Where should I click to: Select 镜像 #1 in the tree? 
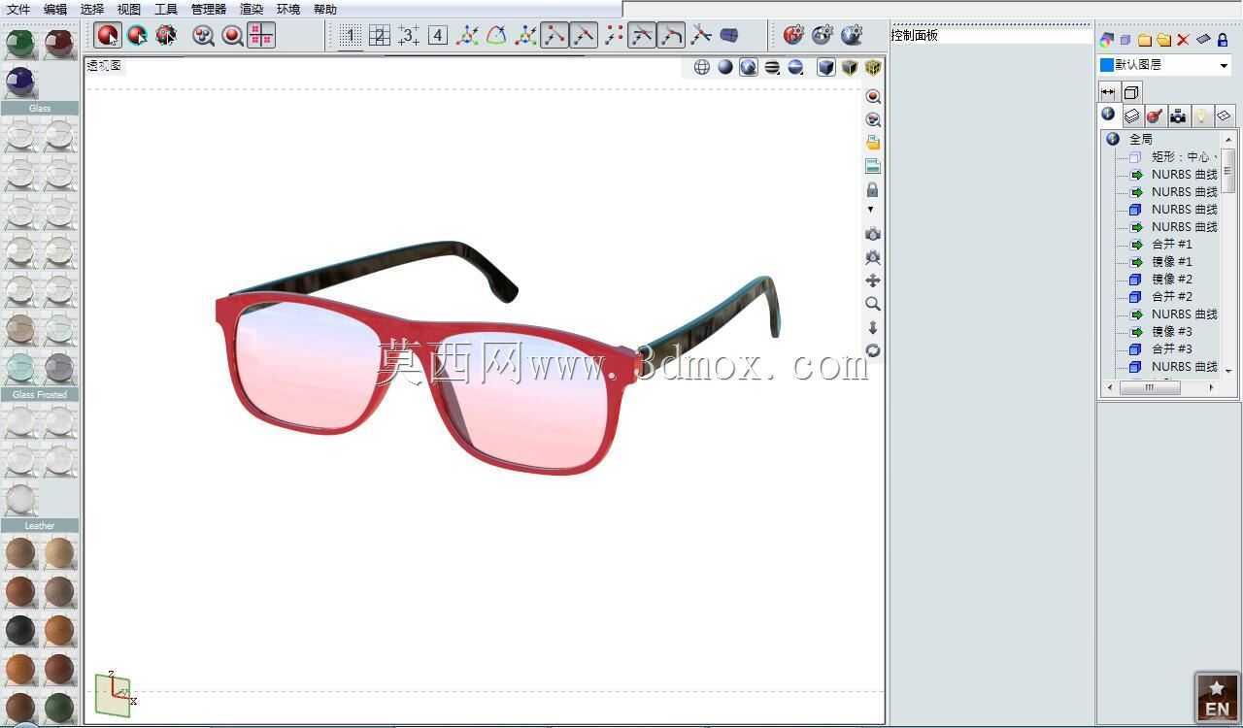coord(1171,261)
